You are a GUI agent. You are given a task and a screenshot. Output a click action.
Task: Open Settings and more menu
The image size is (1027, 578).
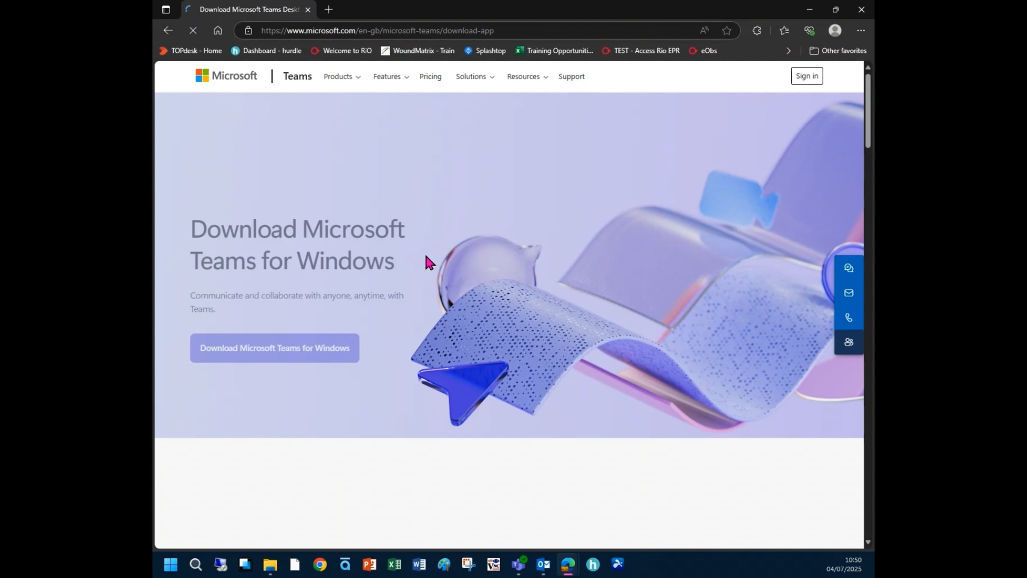click(x=861, y=30)
